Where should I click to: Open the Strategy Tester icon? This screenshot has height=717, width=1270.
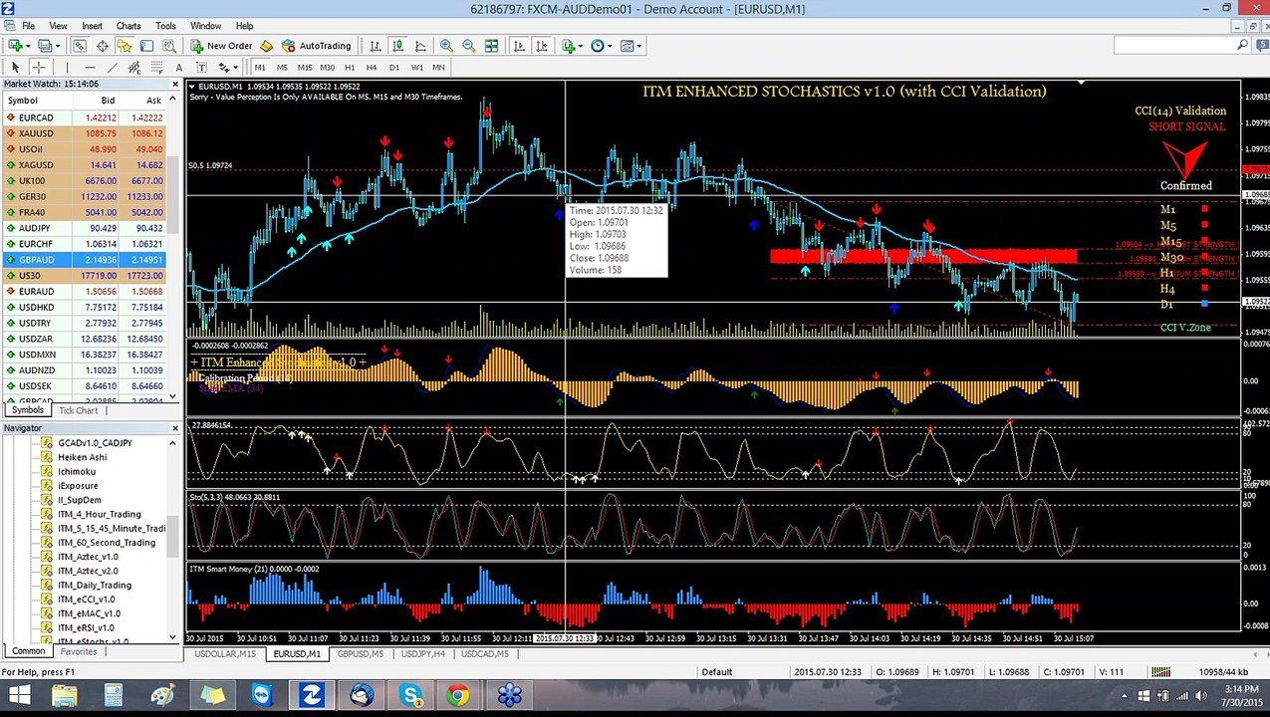(x=169, y=46)
